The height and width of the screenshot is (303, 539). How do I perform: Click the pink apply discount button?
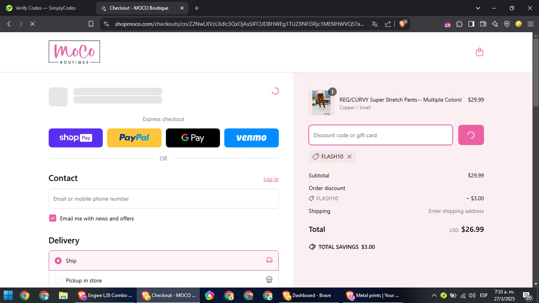(471, 135)
